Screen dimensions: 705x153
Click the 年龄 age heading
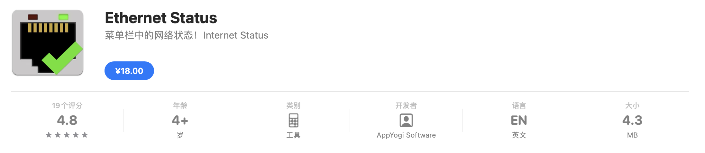[x=180, y=105]
